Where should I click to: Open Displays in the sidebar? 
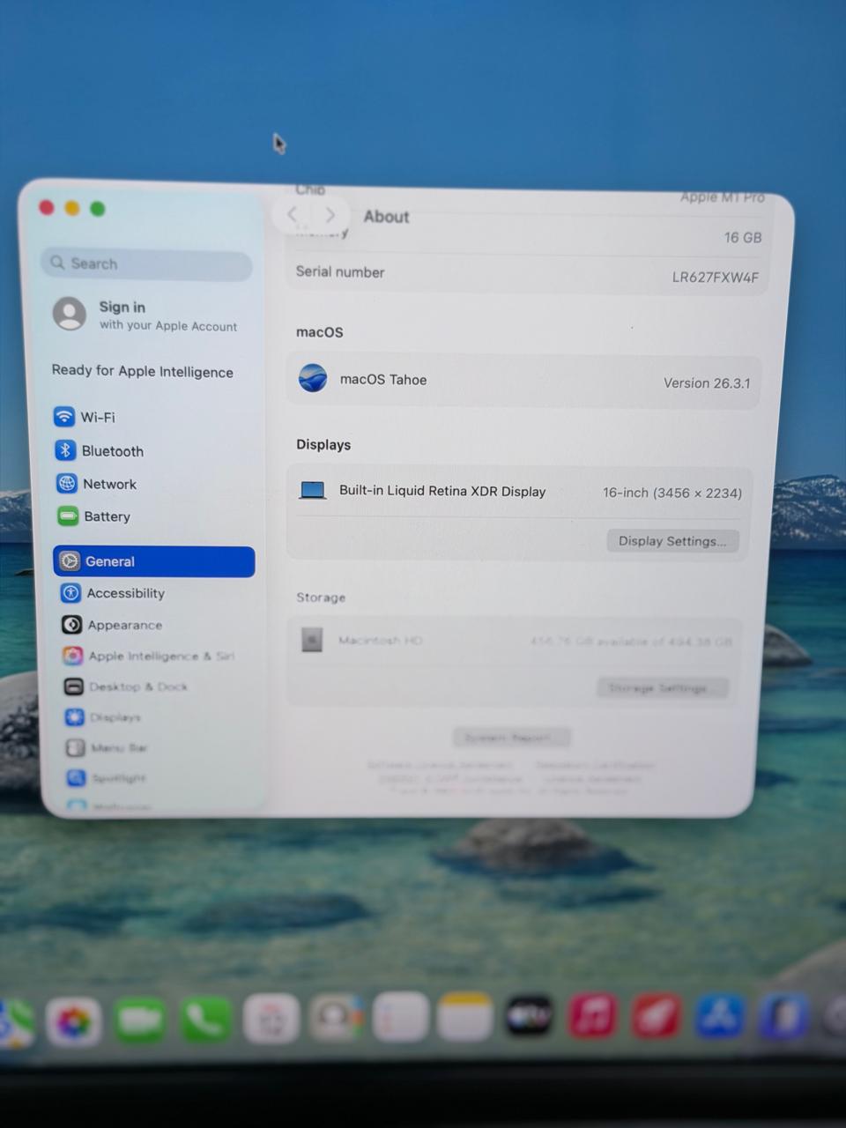click(103, 717)
